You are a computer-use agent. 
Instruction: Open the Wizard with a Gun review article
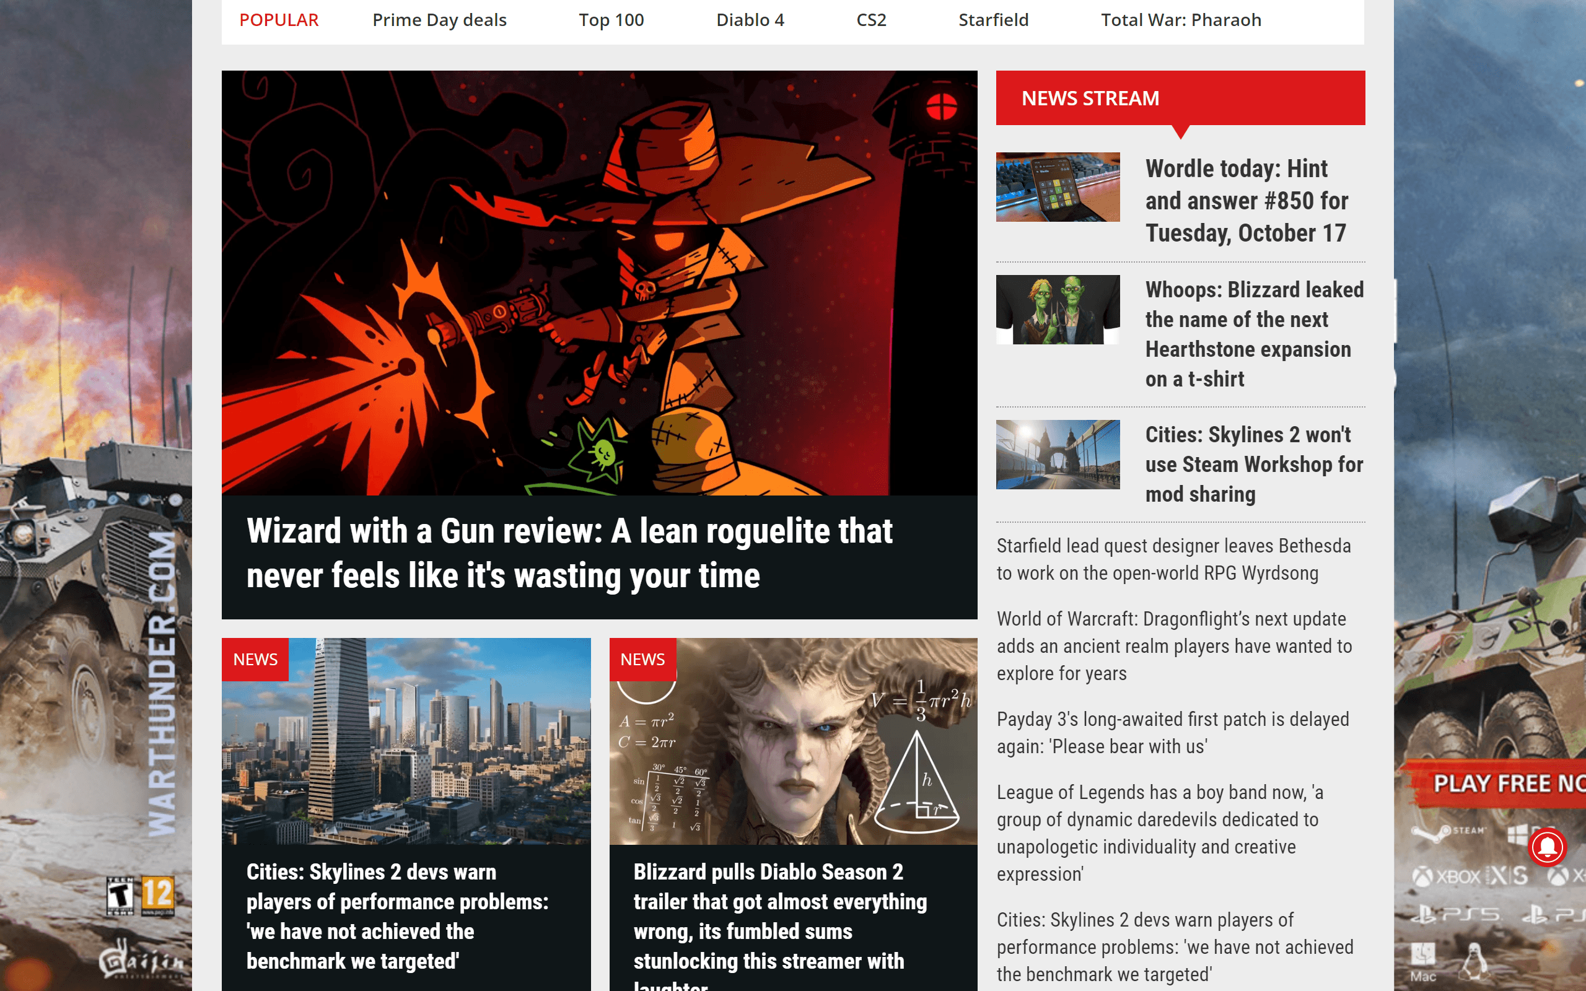569,554
